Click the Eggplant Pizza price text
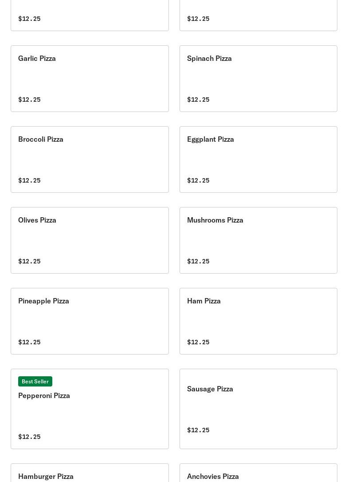348x482 pixels. point(198,180)
